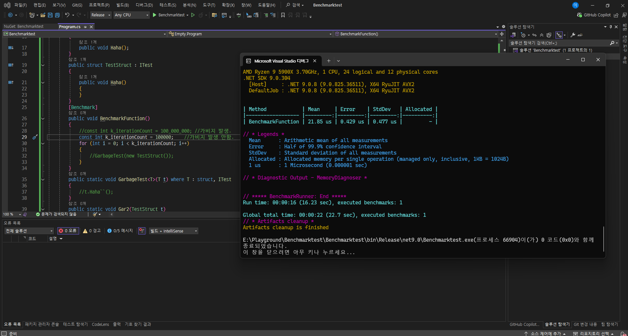
Task: Click the Save All icon
Action: click(57, 15)
